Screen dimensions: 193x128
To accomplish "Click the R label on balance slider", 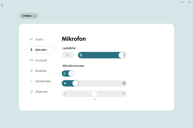I will pos(124,94).
